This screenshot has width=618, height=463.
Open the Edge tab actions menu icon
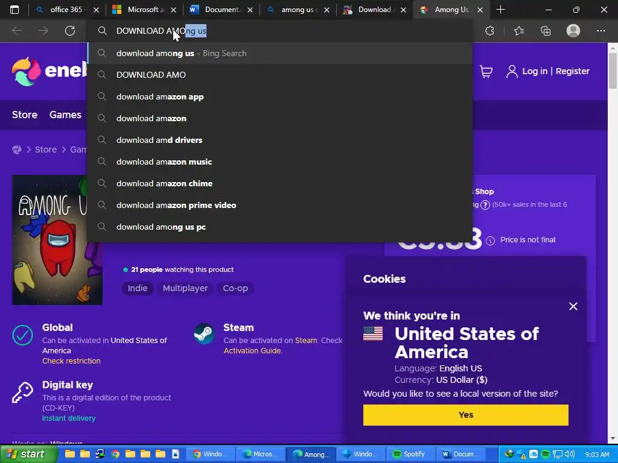click(x=14, y=10)
